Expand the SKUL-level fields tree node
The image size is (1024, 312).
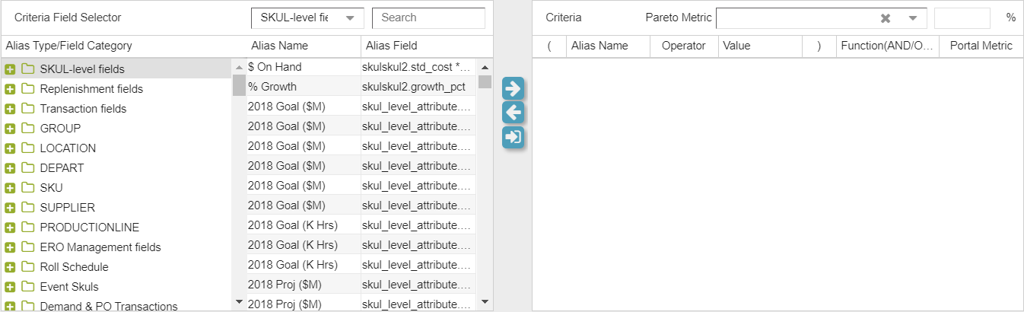click(x=10, y=69)
